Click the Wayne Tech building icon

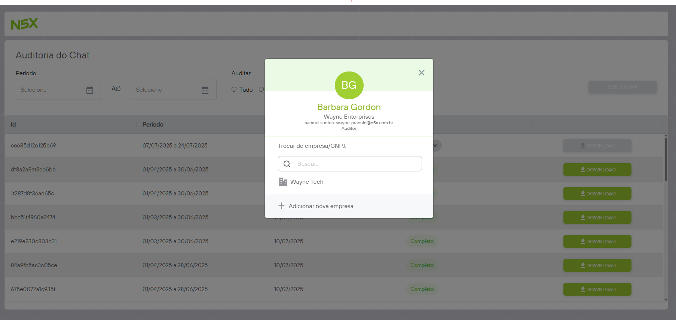[283, 182]
